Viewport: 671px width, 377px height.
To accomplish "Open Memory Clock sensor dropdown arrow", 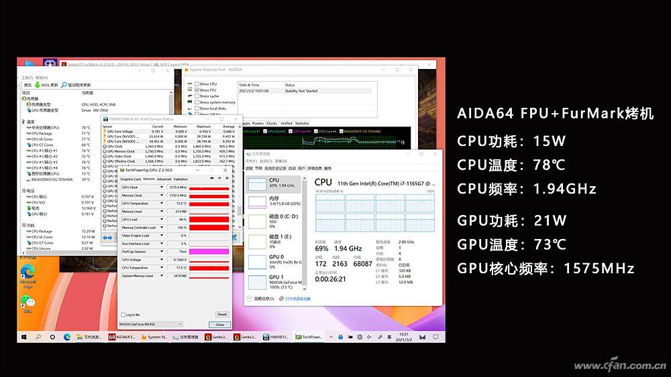I will tap(162, 196).
